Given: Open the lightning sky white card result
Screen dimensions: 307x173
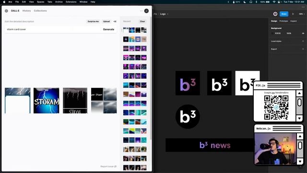Looking at the screenshot, I should [x=18, y=100].
